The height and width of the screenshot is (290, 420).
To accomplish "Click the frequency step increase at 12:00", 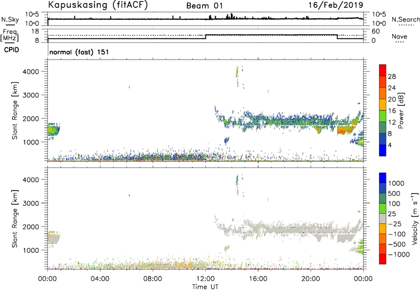I will pos(206,37).
